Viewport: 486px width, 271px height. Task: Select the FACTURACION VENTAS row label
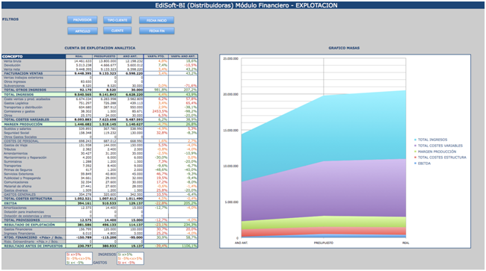click(23, 73)
